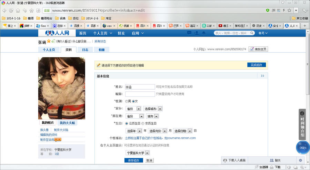Click the gold star beside name 张涵

pos(49,41)
